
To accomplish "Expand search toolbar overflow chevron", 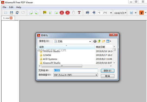I will [125, 13].
